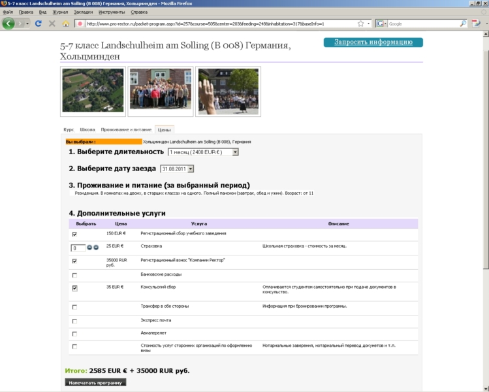Open the group photo thumbnail
Image resolution: width=489 pixels, height=392 pixels.
pos(161,91)
